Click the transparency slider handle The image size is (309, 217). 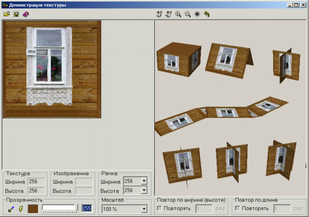point(77,208)
